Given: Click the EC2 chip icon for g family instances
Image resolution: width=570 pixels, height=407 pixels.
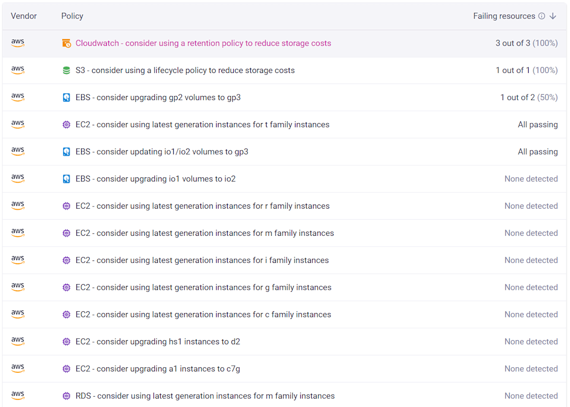Looking at the screenshot, I should [x=66, y=287].
